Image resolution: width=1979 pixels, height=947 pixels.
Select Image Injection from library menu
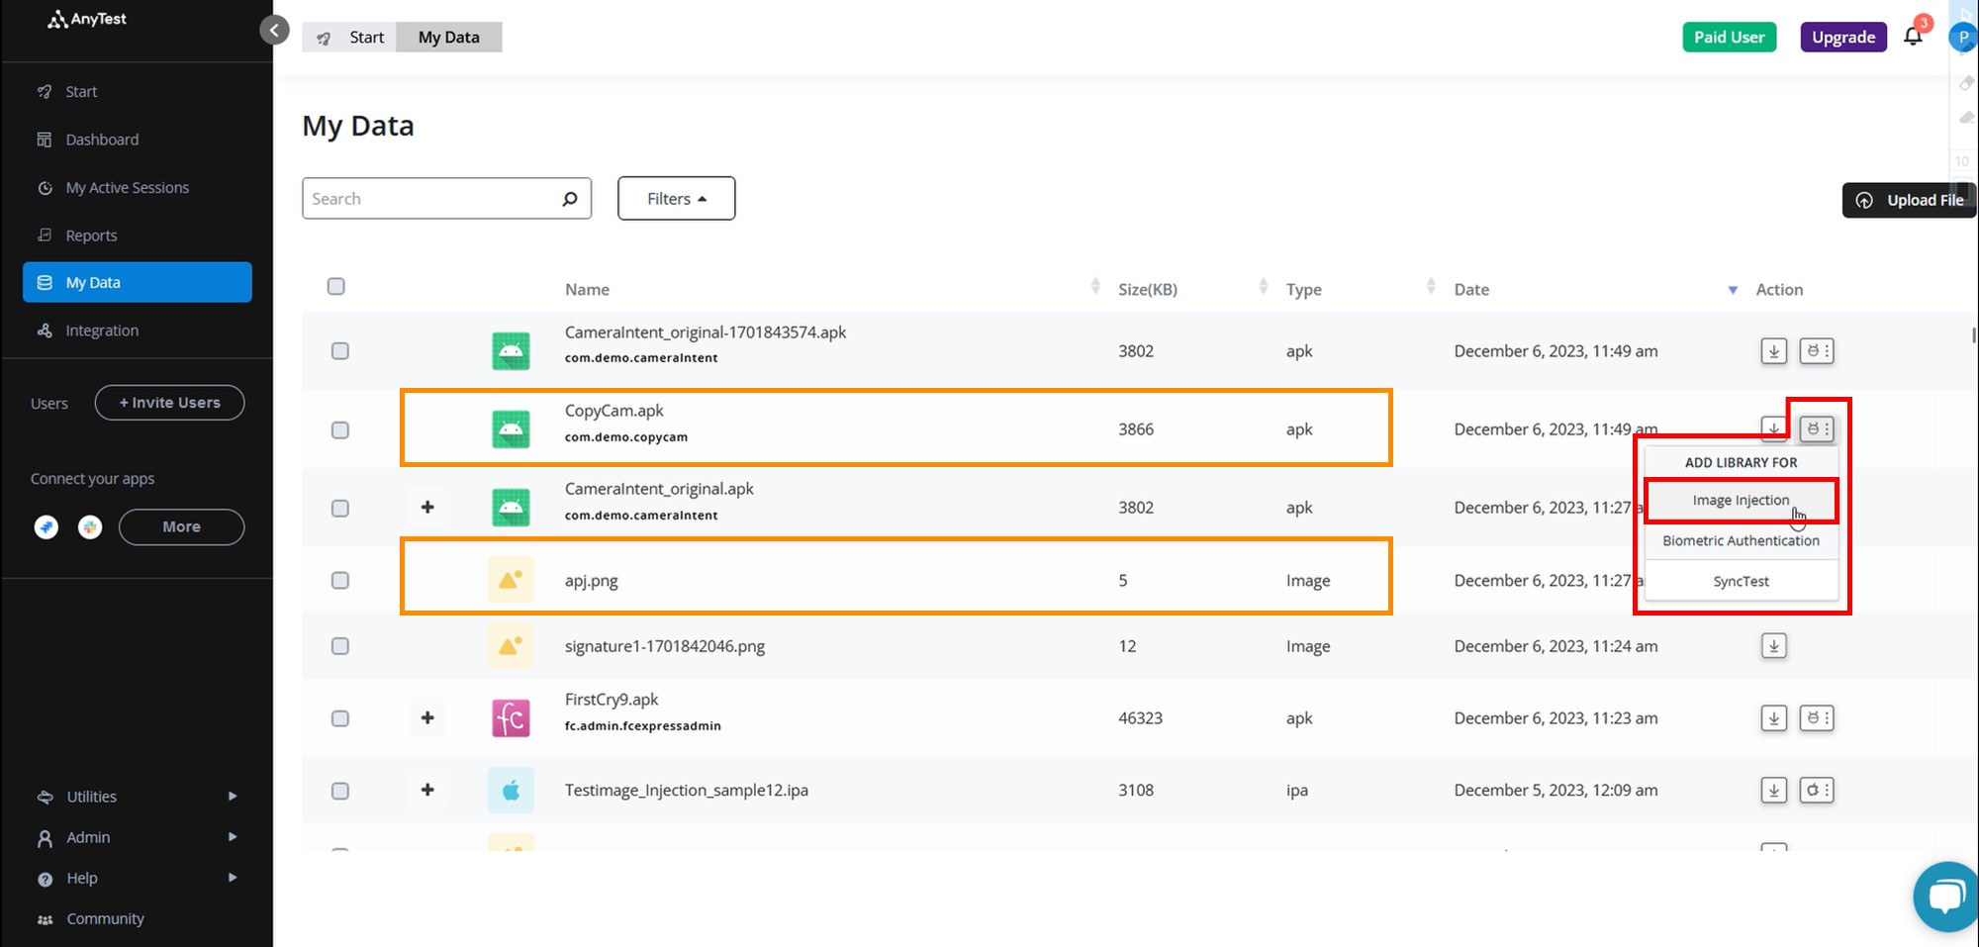tap(1741, 501)
